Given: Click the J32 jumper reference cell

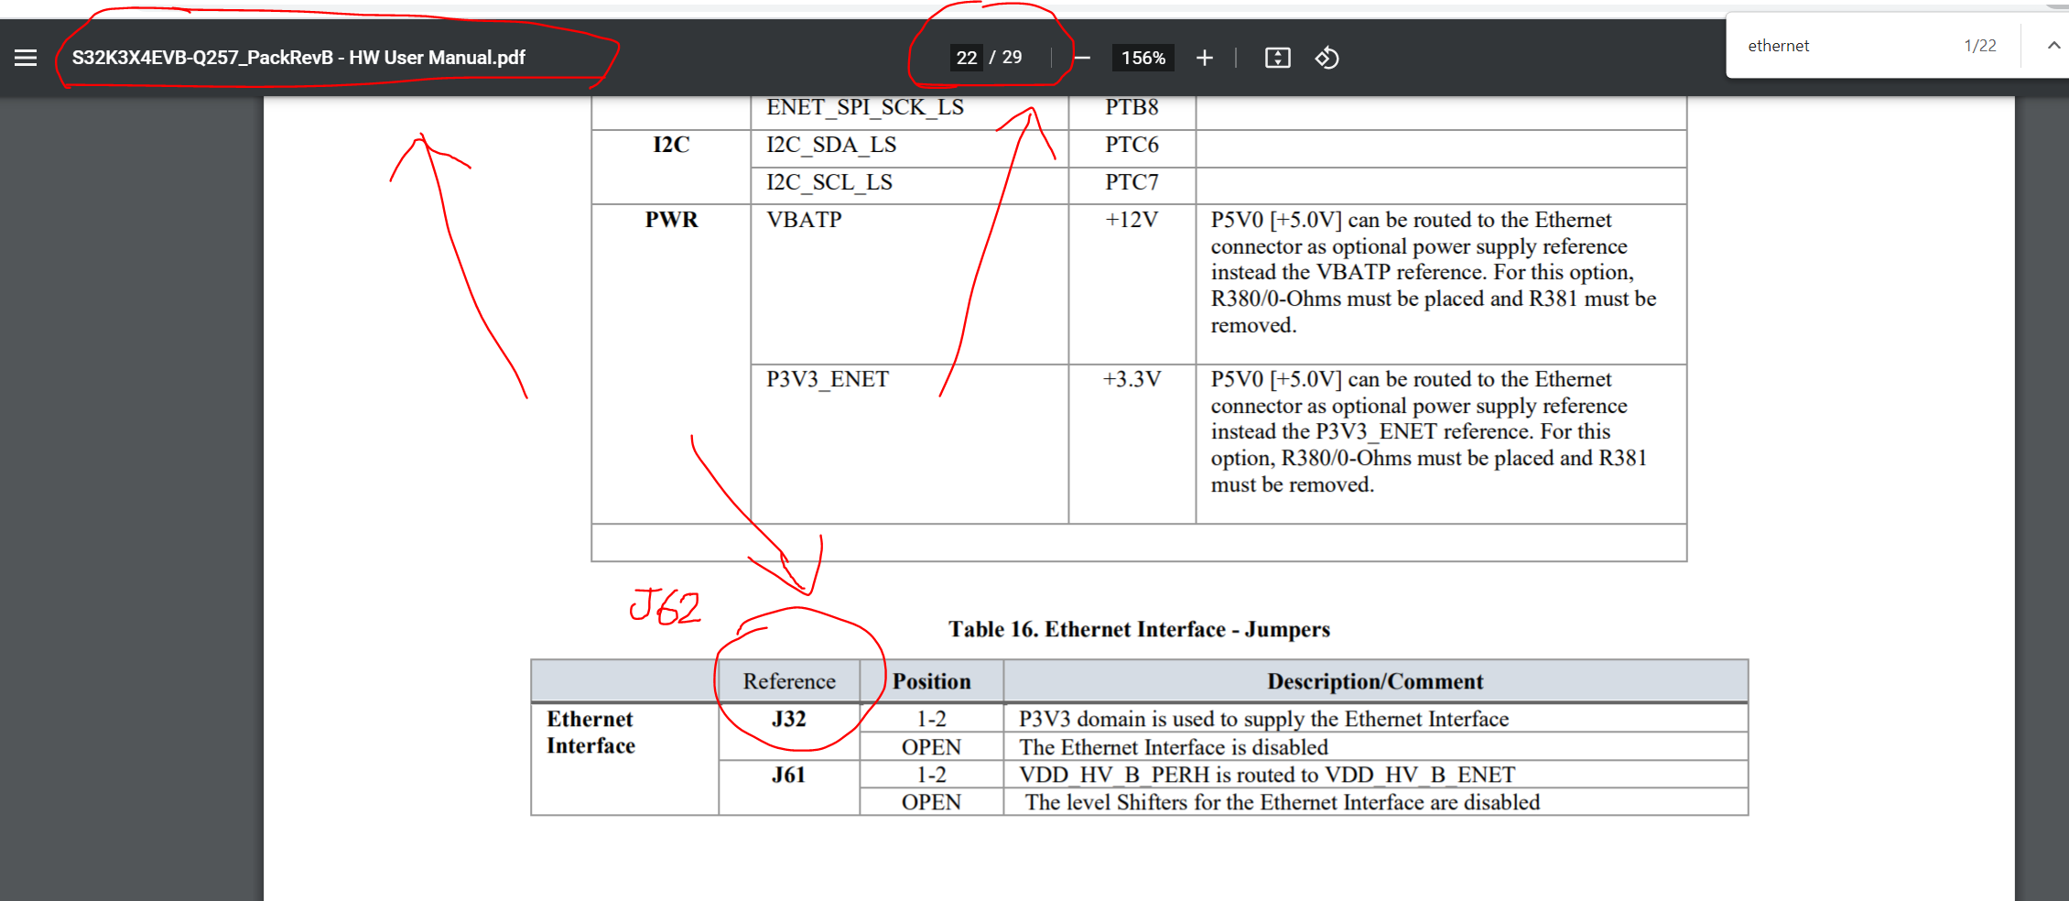Looking at the screenshot, I should (x=788, y=719).
